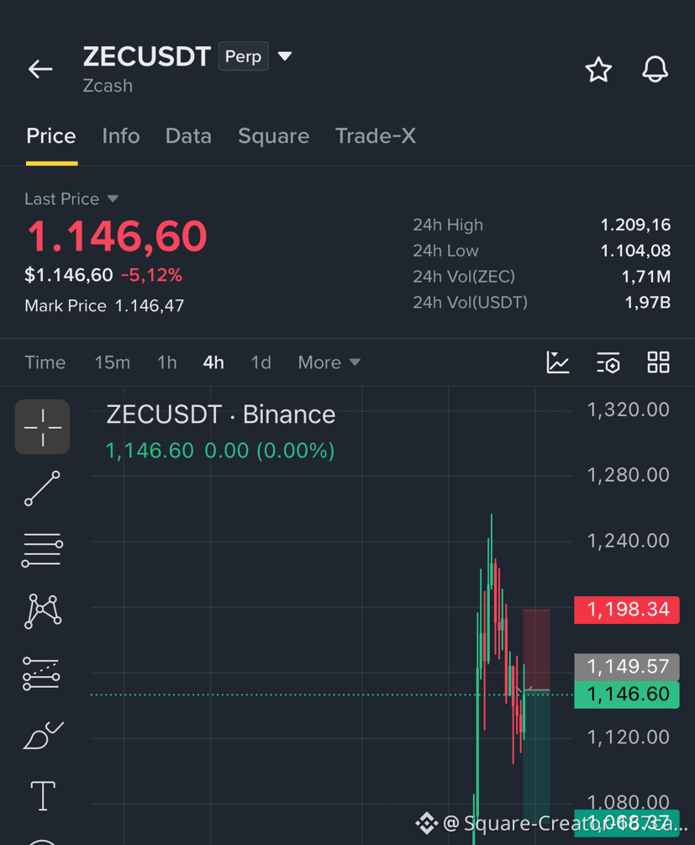Viewport: 695px width, 845px height.
Task: Select the text annotation tool
Action: [43, 795]
